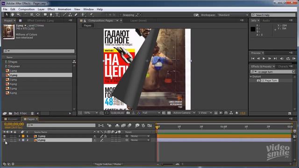Switch to the Audio panel tab
The width and height of the screenshot is (299, 168).
[266, 21]
